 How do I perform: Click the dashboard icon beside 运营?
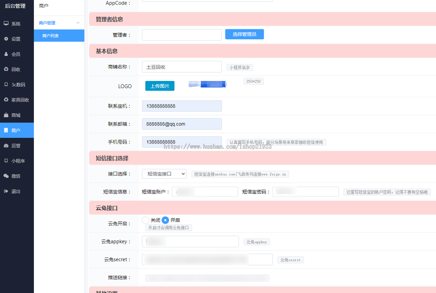[6, 146]
